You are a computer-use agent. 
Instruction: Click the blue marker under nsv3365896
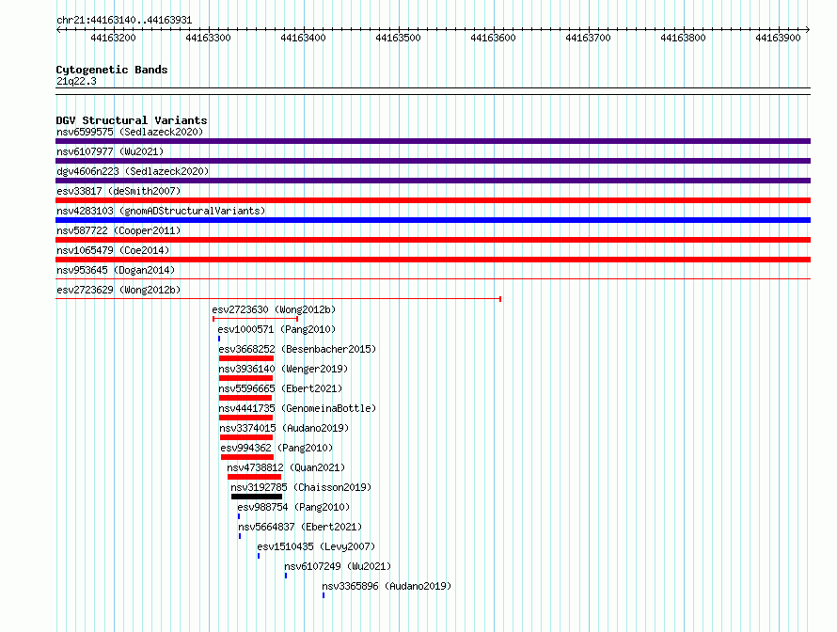click(x=324, y=595)
